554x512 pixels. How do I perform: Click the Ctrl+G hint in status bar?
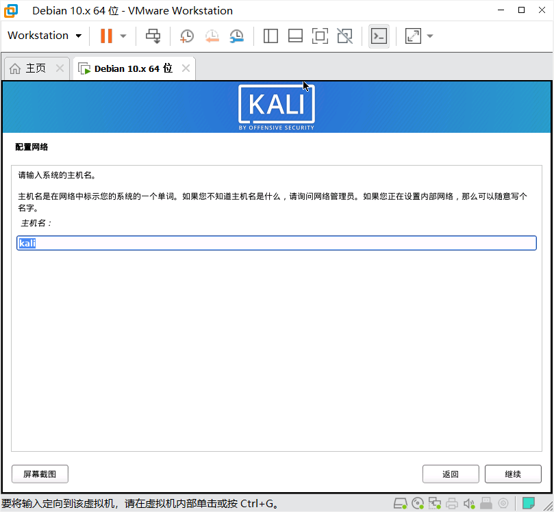257,504
